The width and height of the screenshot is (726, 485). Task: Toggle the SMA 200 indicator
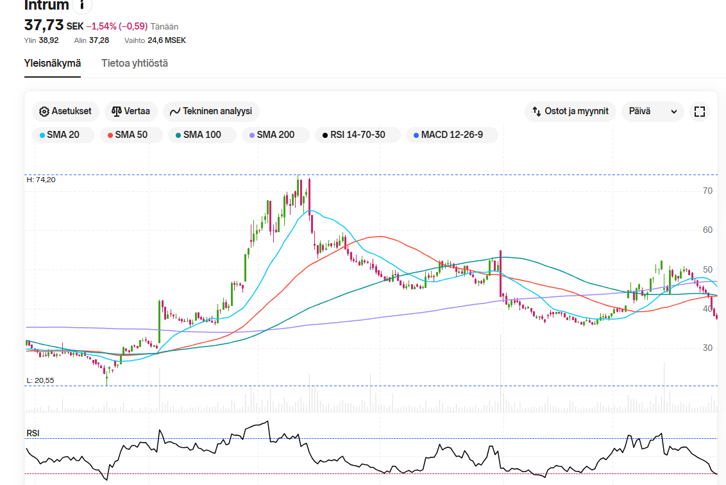point(275,135)
